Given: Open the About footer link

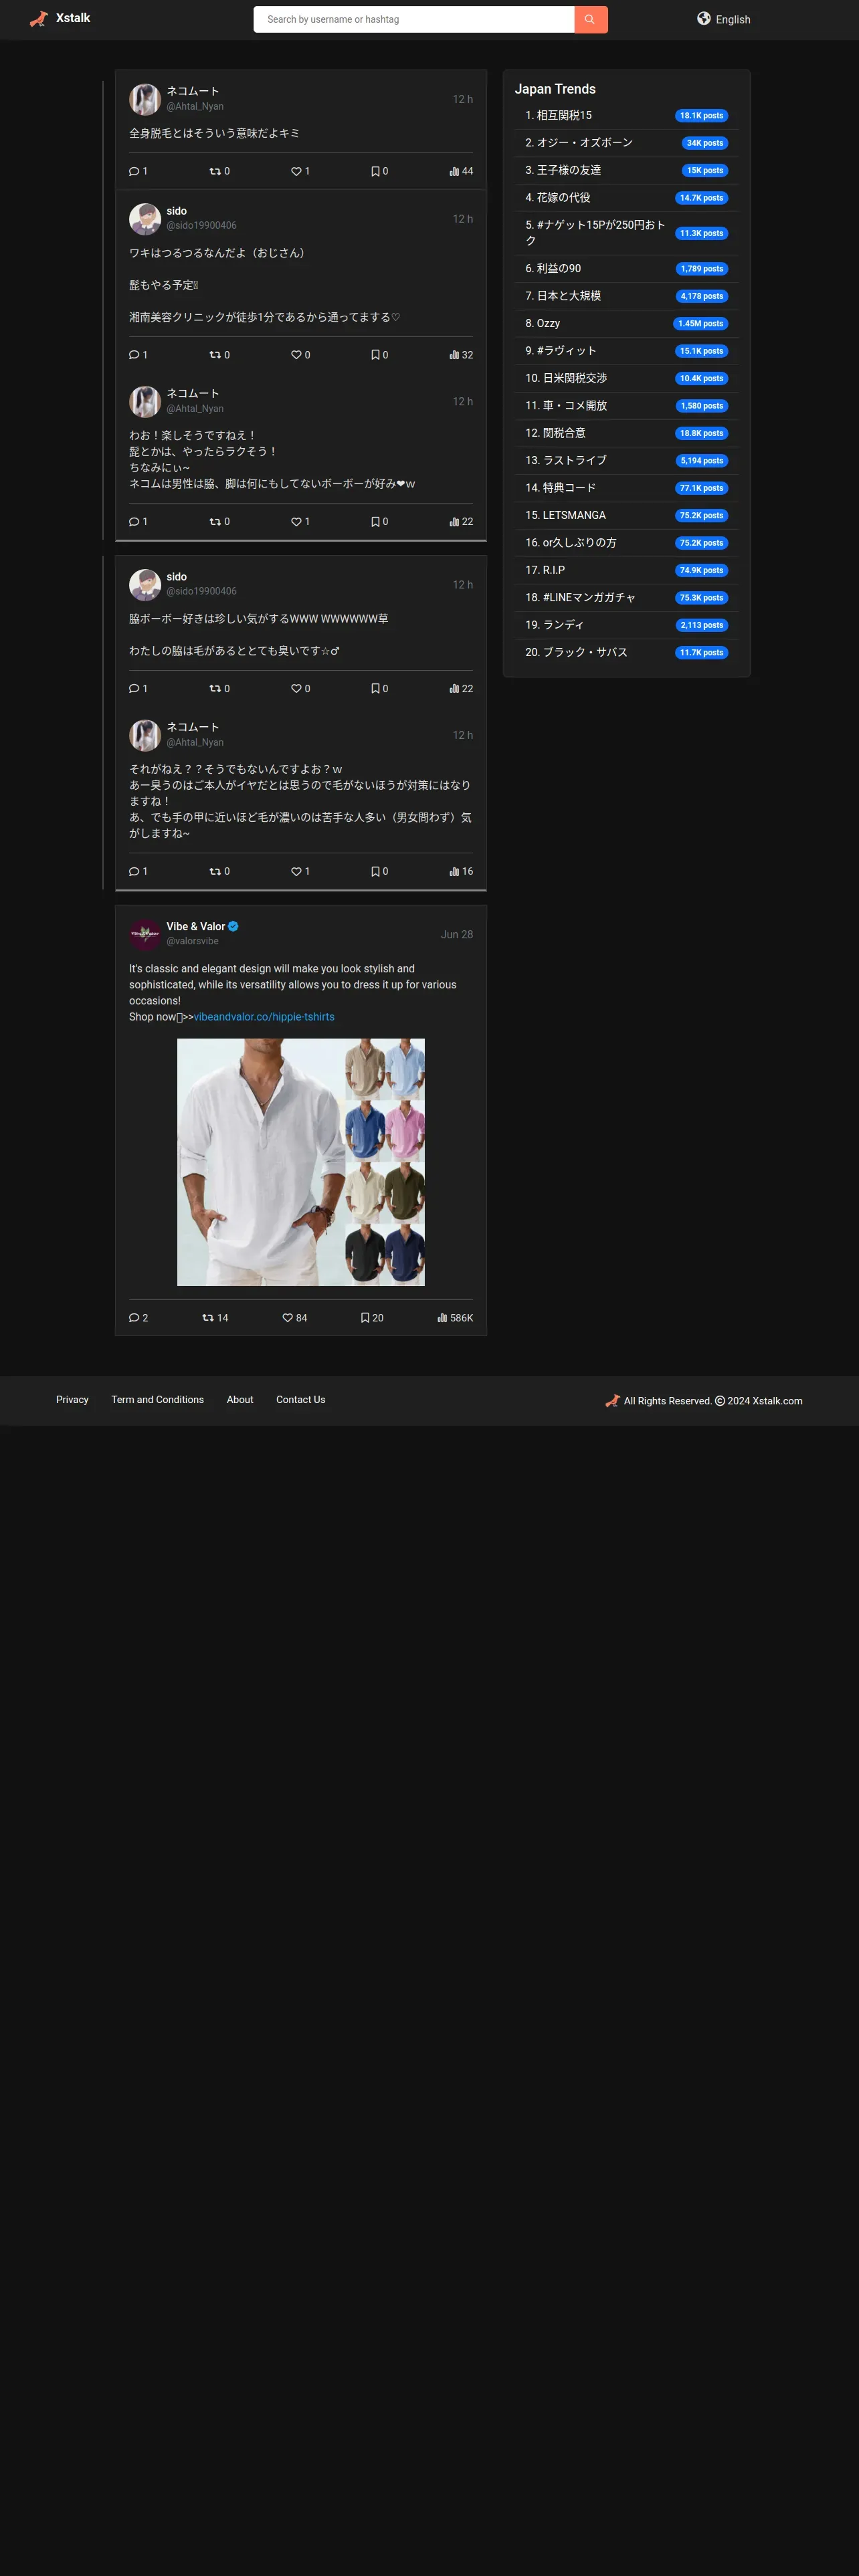Looking at the screenshot, I should tap(240, 1400).
